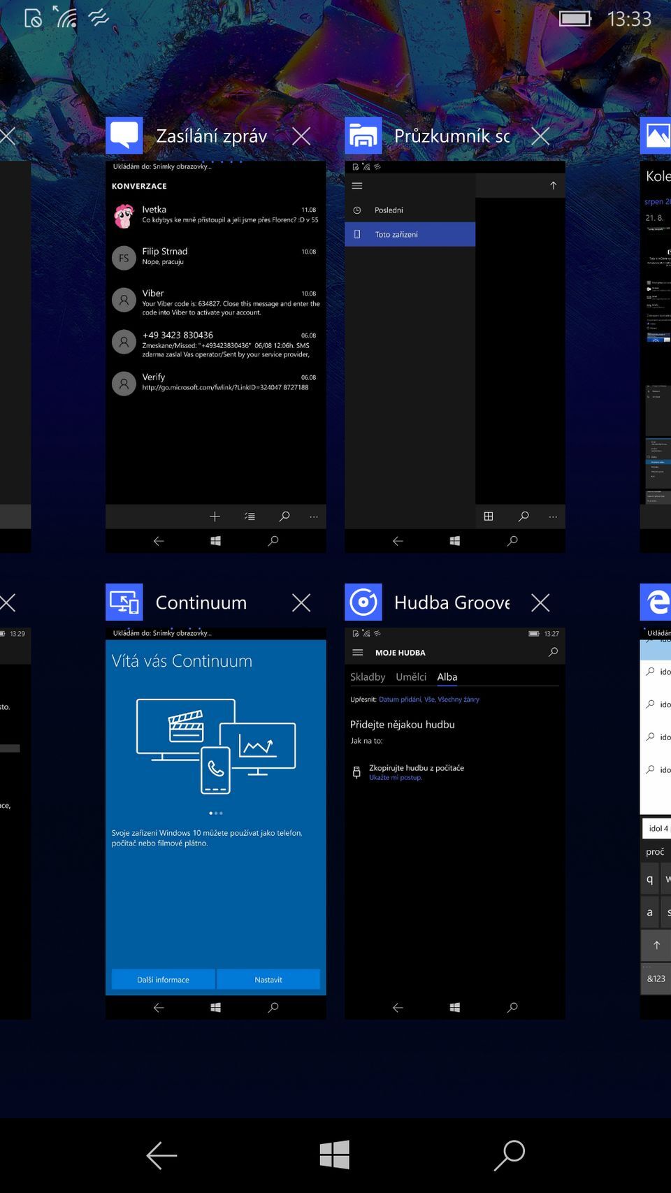Close the Průzkumník souborů app card

540,136
